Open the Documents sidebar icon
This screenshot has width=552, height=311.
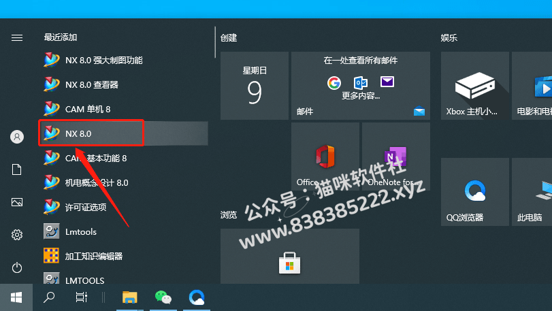(17, 169)
